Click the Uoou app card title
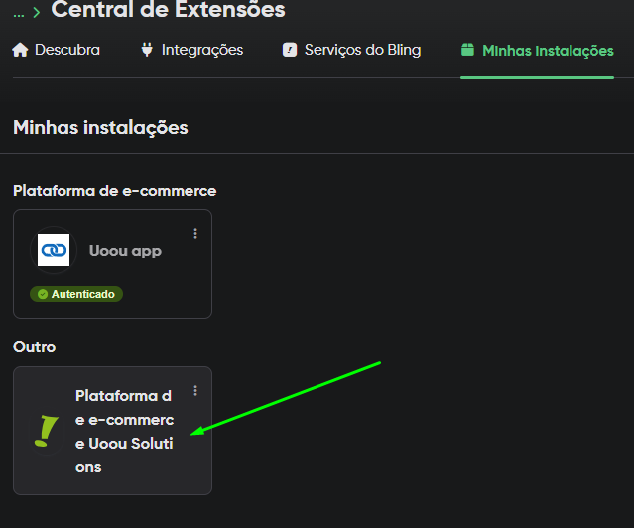 pos(125,251)
